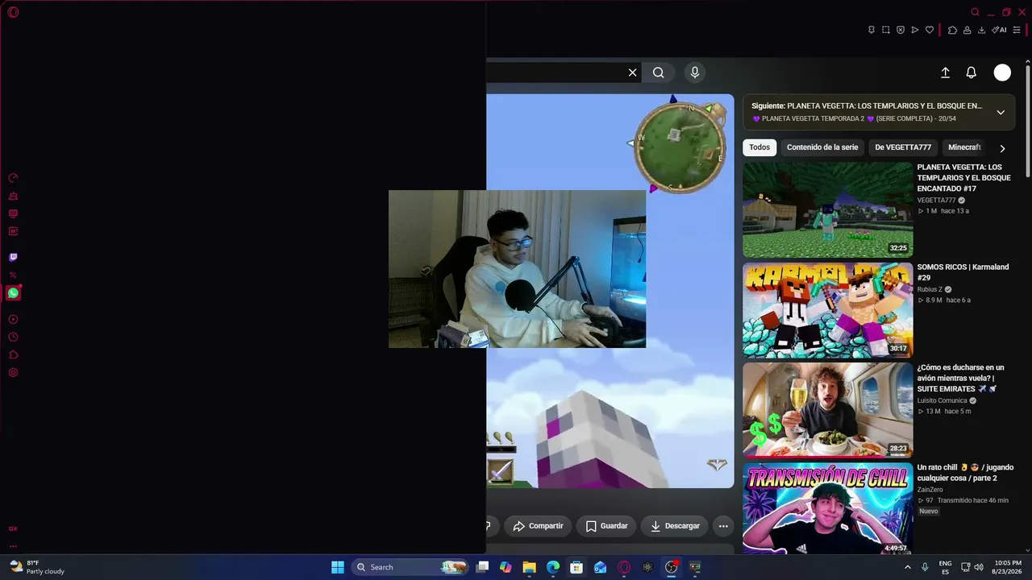Add page to bookmarks with heart icon
This screenshot has height=580, width=1032.
930,30
